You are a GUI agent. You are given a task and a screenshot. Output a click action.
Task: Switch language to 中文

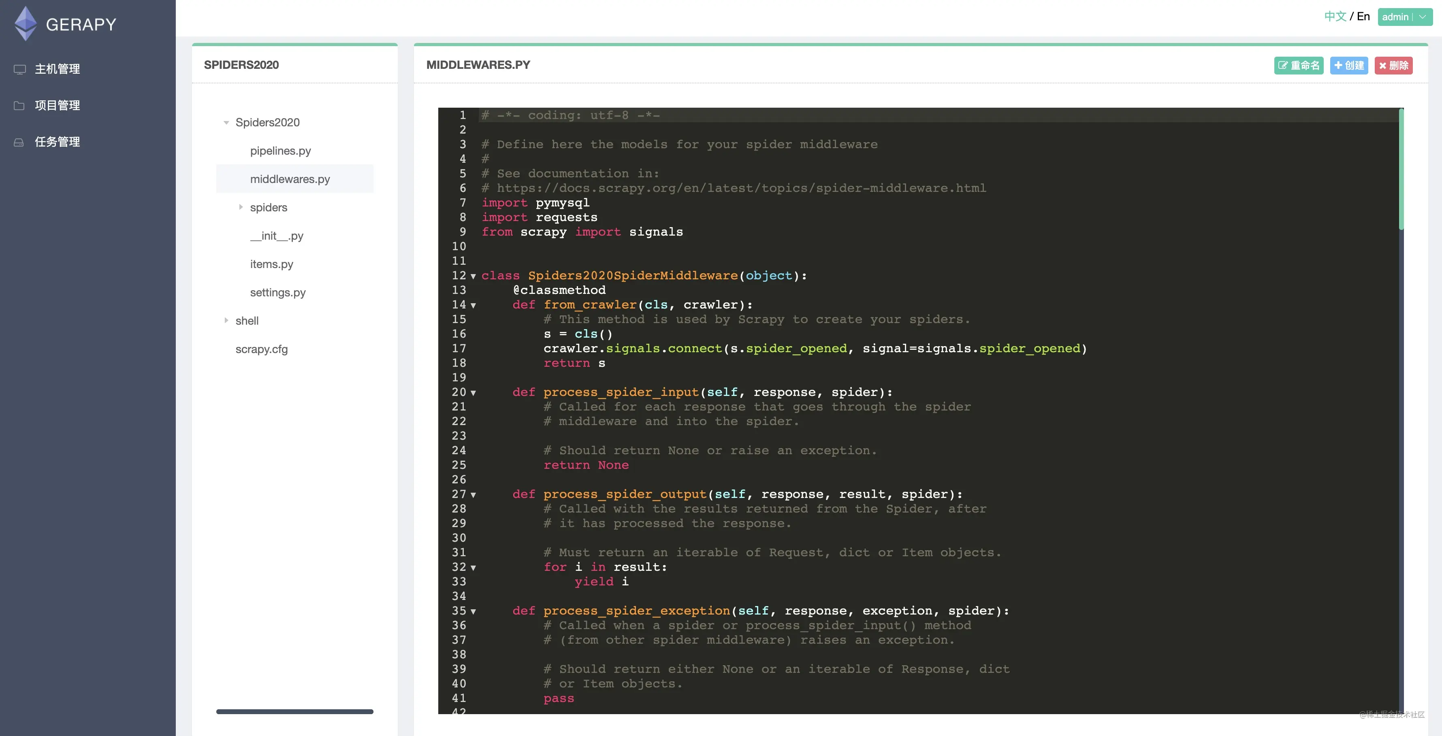(1335, 16)
